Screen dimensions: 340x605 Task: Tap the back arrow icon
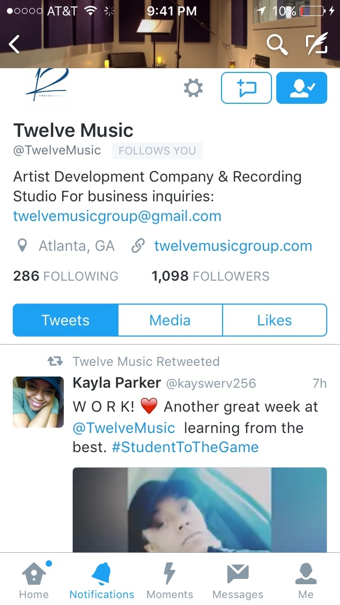tap(14, 44)
